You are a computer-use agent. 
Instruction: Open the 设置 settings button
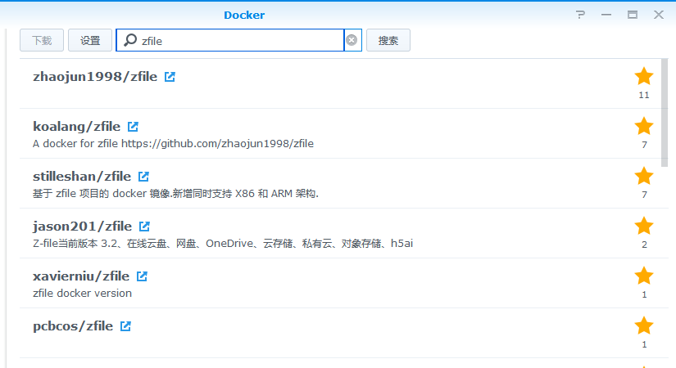coord(90,40)
